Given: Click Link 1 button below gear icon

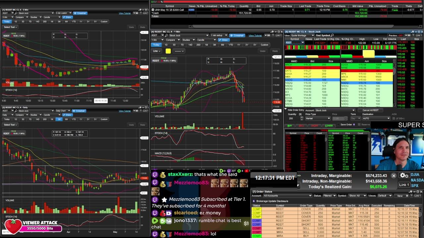Looking at the screenshot, I should click(x=404, y=185).
